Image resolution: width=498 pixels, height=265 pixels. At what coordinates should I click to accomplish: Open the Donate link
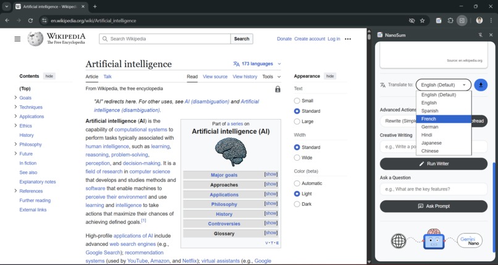pyautogui.click(x=284, y=39)
